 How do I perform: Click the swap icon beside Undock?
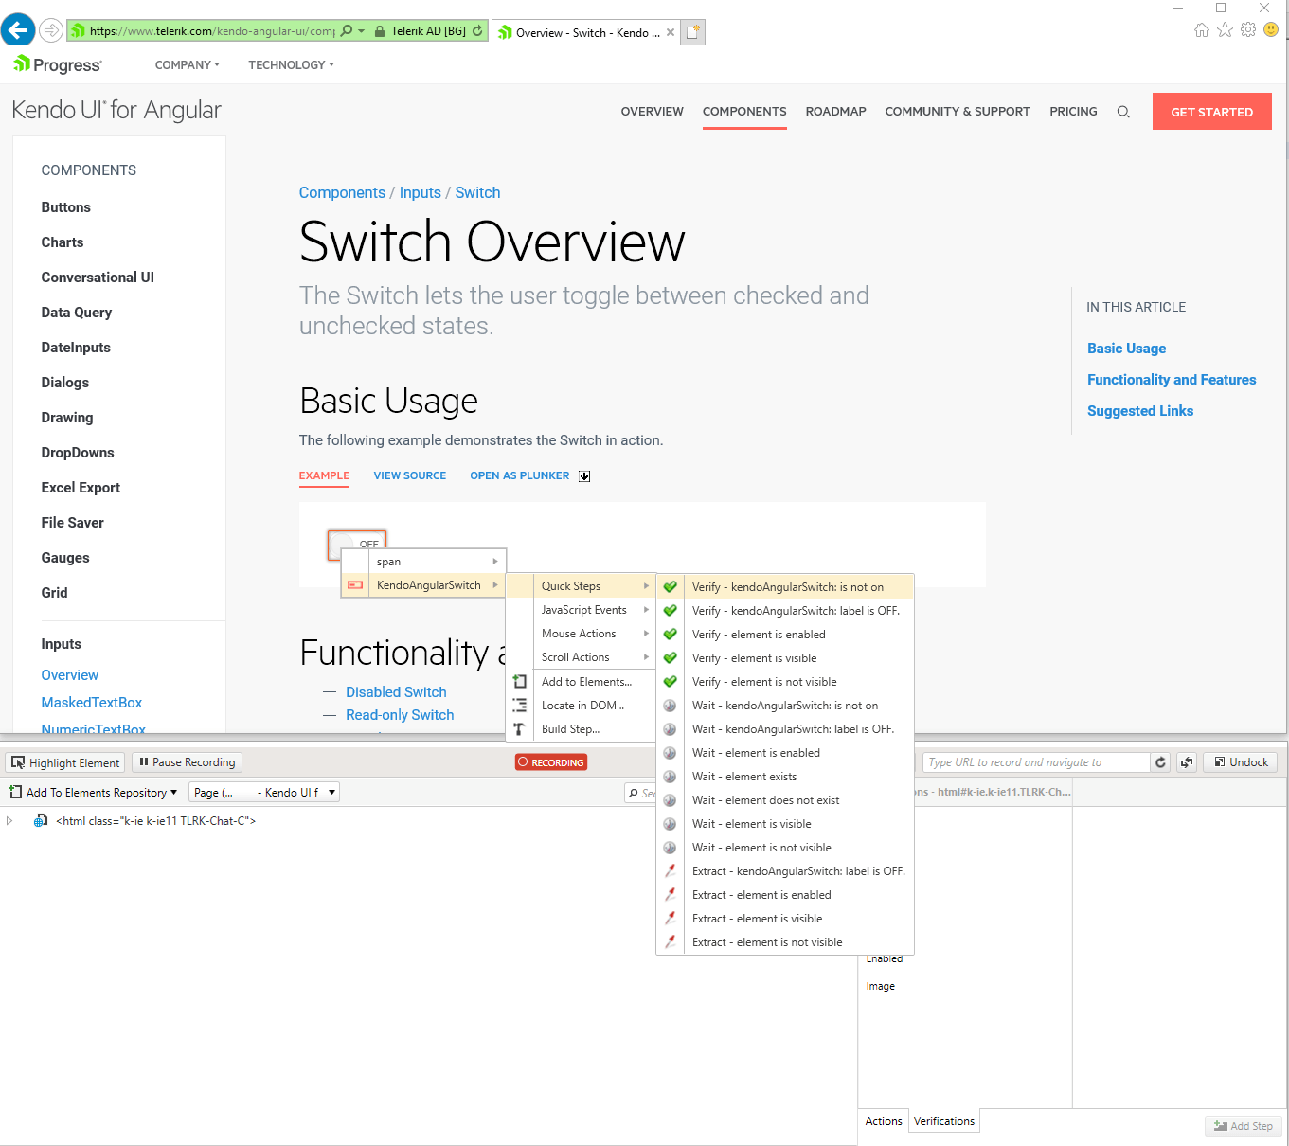pyautogui.click(x=1187, y=762)
